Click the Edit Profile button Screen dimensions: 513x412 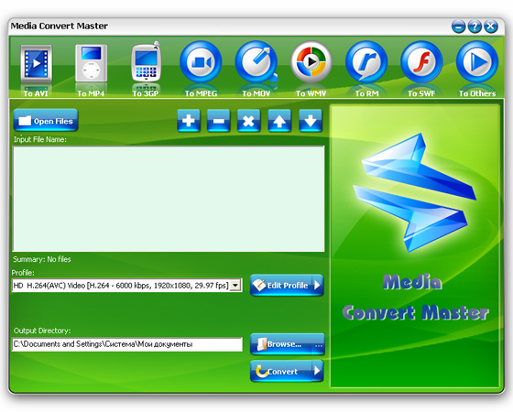287,285
